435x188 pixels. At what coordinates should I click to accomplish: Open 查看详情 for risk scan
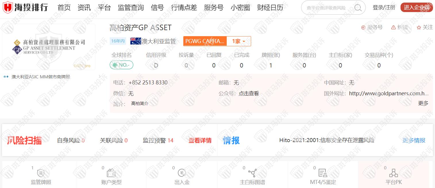click(200, 140)
